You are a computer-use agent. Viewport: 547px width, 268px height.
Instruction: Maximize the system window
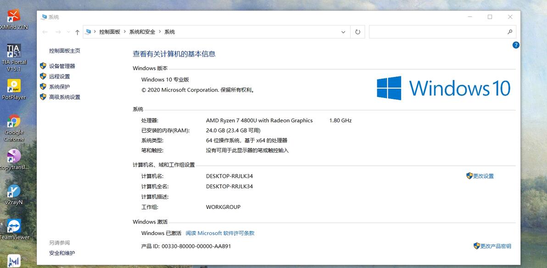pyautogui.click(x=490, y=16)
